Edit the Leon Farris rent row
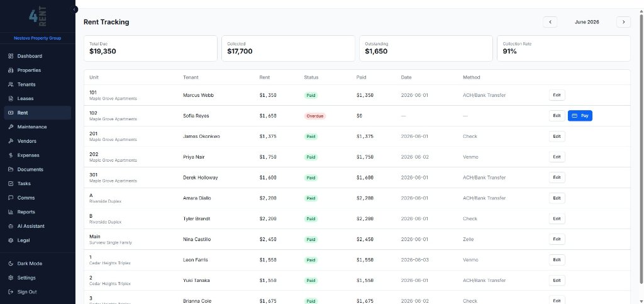This screenshot has width=644, height=304. pyautogui.click(x=557, y=260)
